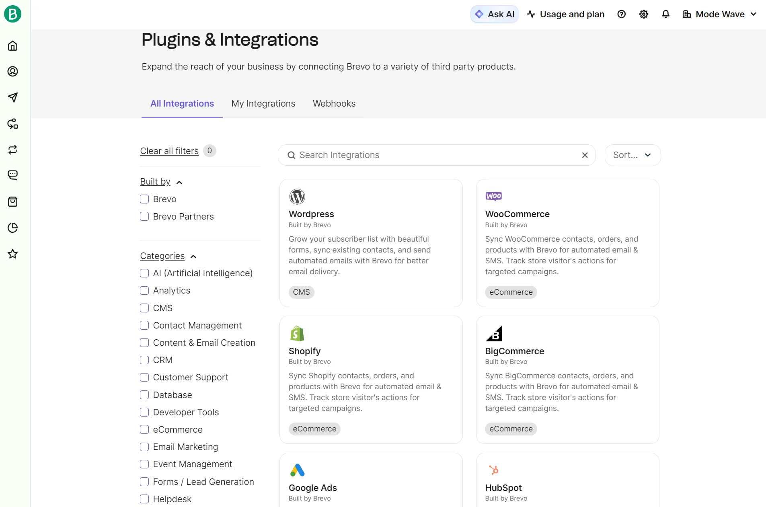
Task: Toggle the Content & Email Creation filter
Action: pyautogui.click(x=144, y=343)
